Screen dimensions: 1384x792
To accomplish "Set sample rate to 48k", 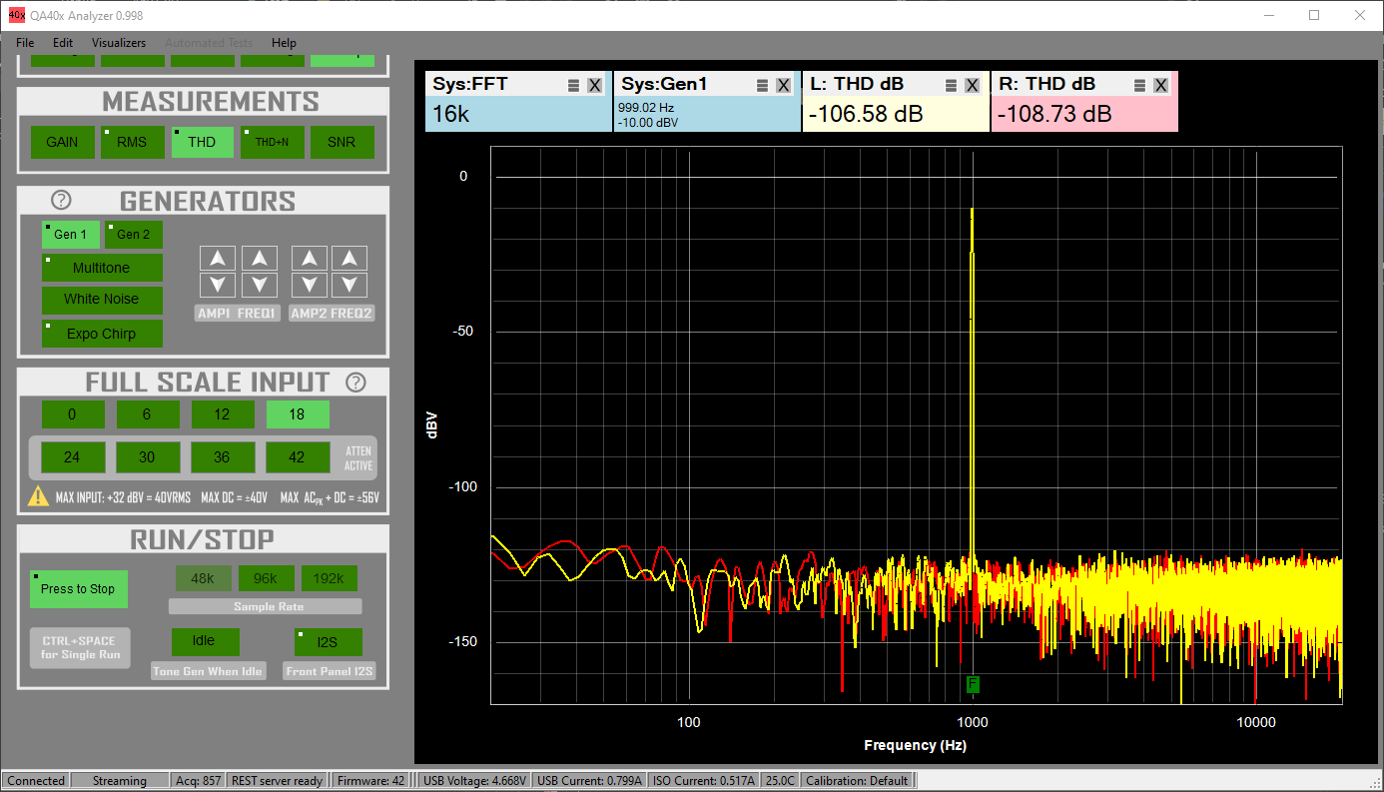I will pos(204,577).
